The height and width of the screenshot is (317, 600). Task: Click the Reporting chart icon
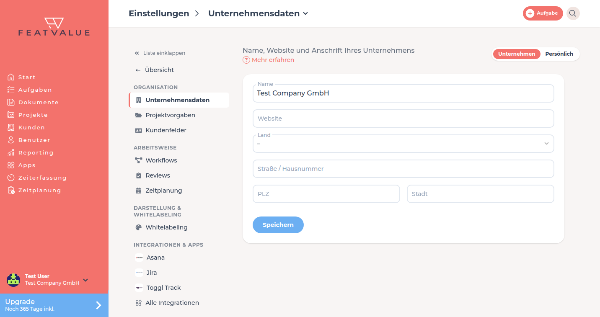point(11,152)
